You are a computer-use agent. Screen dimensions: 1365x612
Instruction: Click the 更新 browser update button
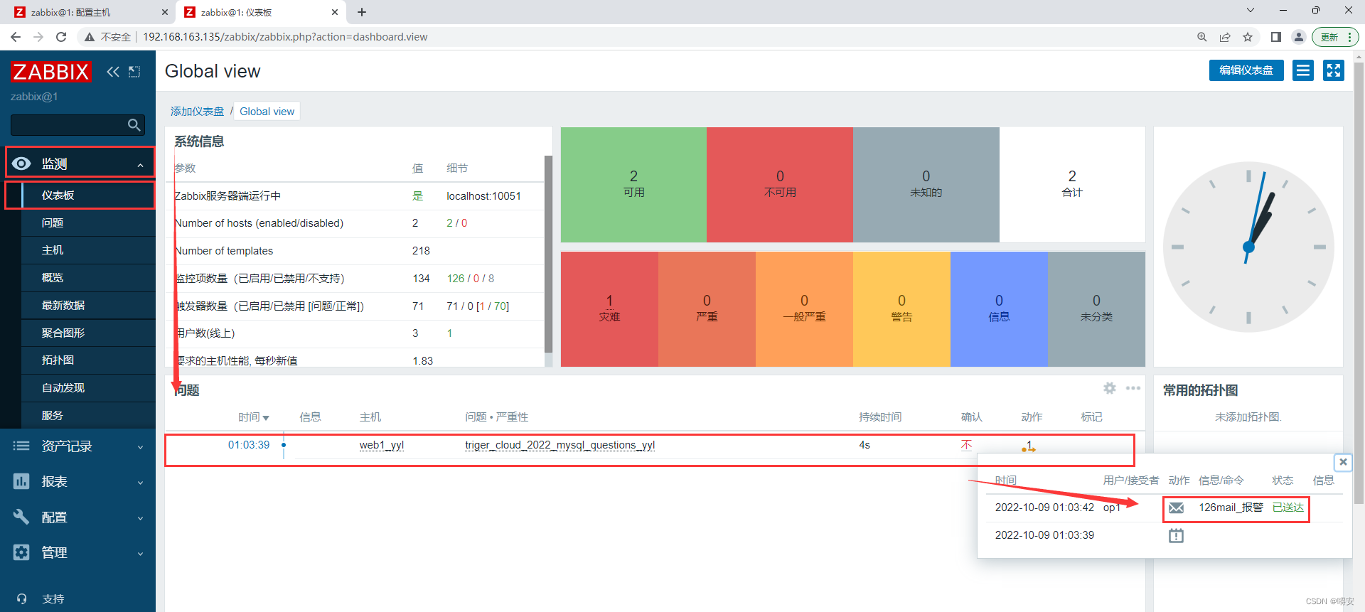1335,37
